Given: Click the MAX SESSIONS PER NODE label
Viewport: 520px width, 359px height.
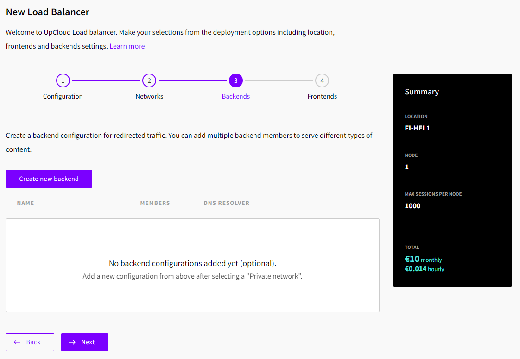Looking at the screenshot, I should 433,194.
